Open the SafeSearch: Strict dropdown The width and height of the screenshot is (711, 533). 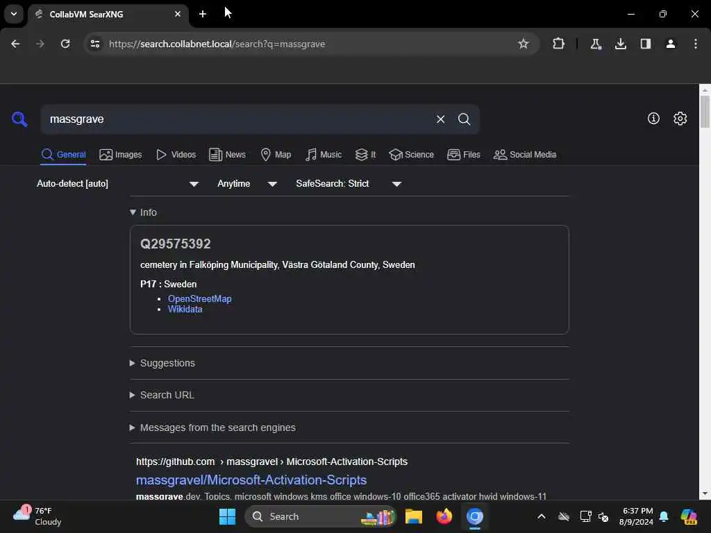tap(349, 183)
